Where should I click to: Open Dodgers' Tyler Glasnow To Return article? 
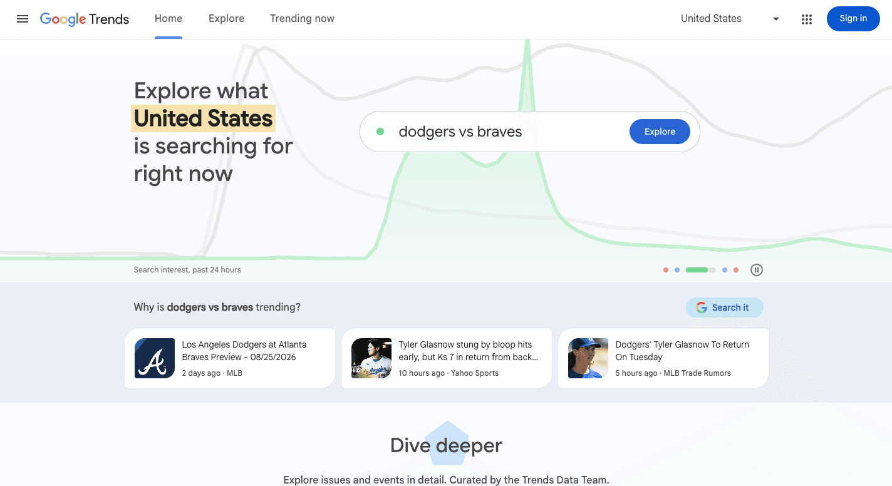tap(663, 358)
